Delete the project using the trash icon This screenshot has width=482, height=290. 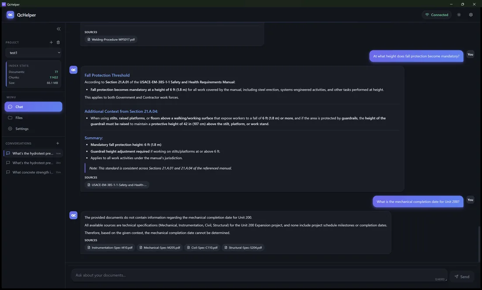point(58,42)
